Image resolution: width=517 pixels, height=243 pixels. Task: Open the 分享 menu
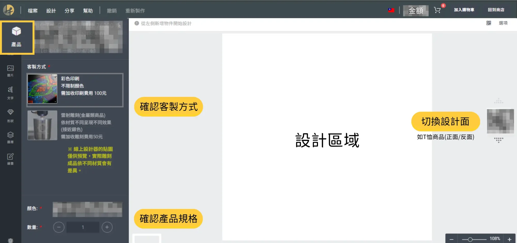pyautogui.click(x=69, y=11)
